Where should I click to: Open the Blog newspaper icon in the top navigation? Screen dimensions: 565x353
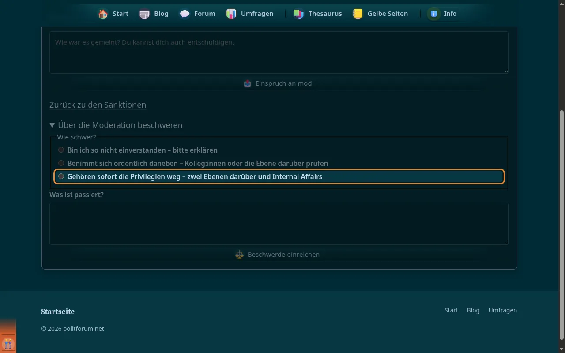(x=144, y=14)
